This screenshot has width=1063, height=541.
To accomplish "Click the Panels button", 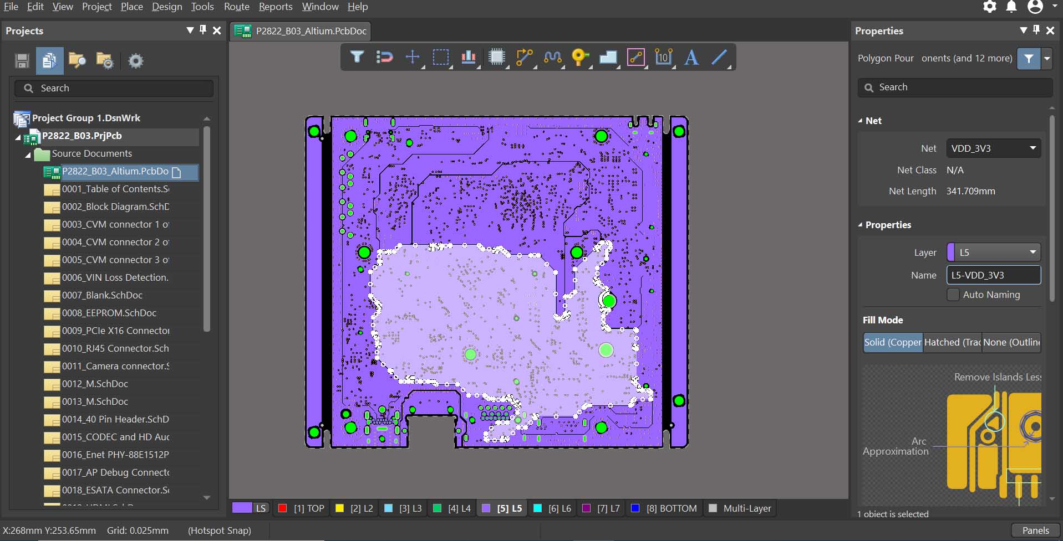I will [1035, 530].
